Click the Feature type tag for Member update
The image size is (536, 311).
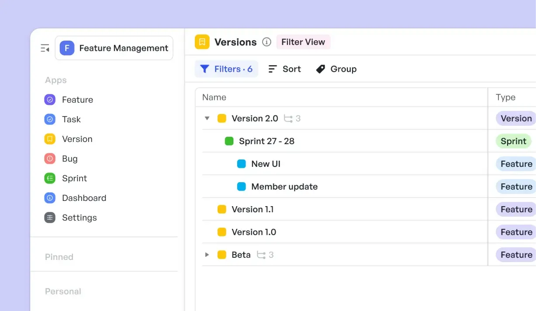(516, 187)
